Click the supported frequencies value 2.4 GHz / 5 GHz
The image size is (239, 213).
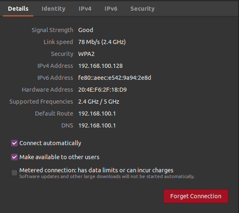pos(99,102)
